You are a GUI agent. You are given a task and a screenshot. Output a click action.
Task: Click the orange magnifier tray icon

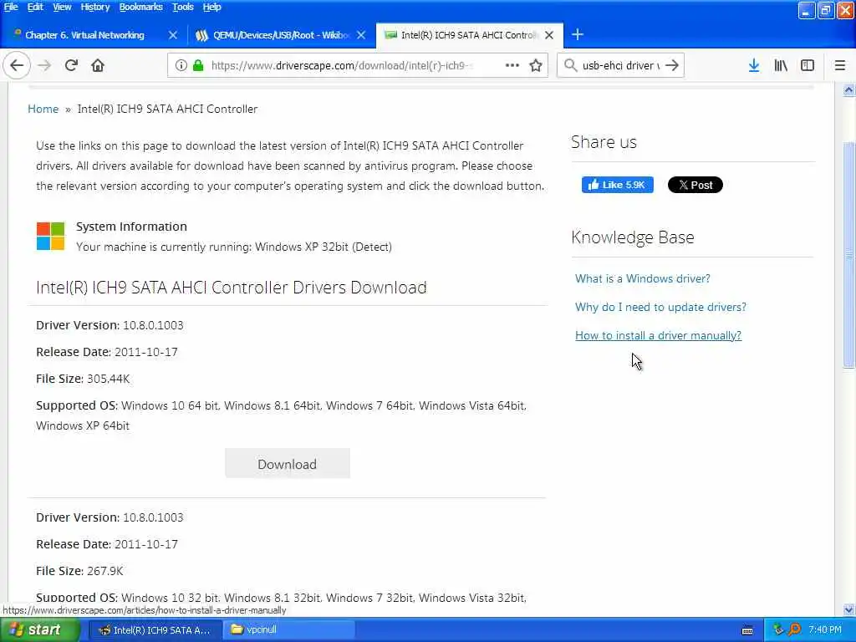794,630
